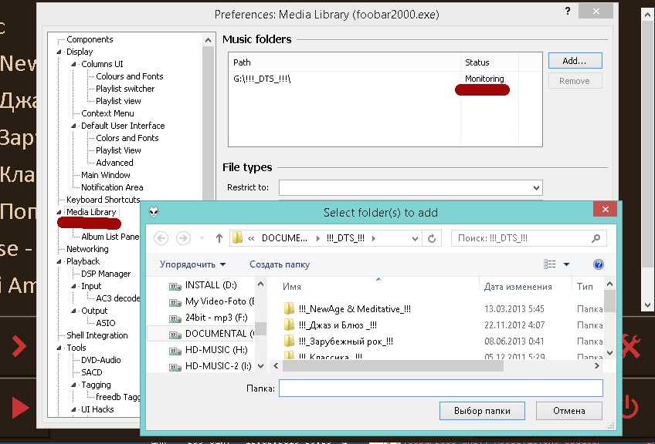This screenshot has width=655, height=444.
Task: Click the red play triangle in the background window
Action: click(x=20, y=407)
